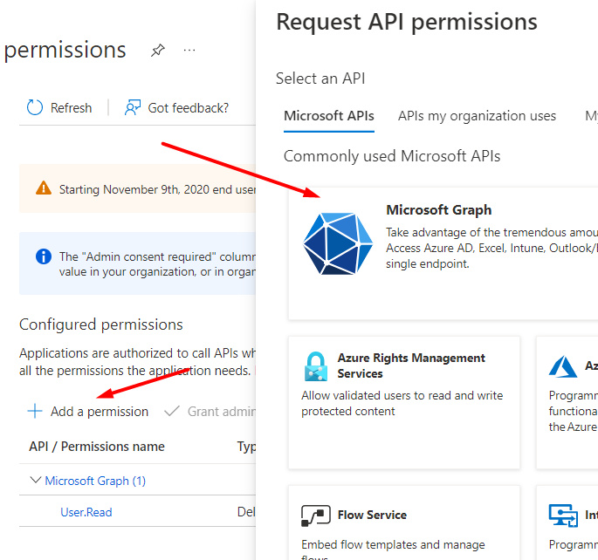The height and width of the screenshot is (560, 598).
Task: Click the checkmark icon before Grant admin
Action: (172, 411)
